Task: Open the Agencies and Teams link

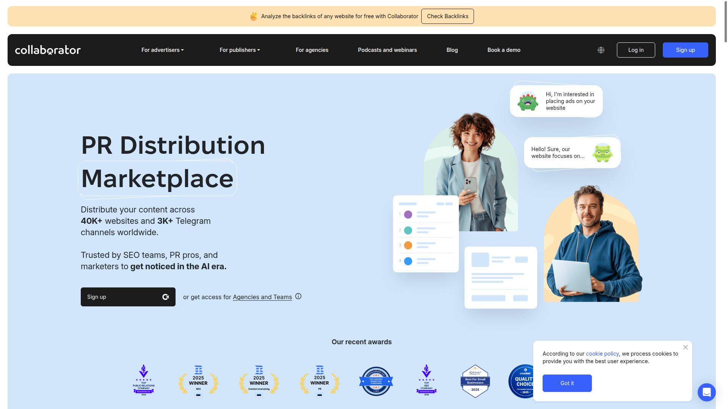Action: tap(262, 297)
